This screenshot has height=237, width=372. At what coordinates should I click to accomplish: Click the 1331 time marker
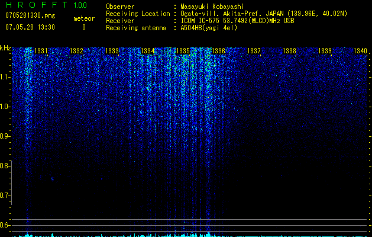click(x=41, y=51)
